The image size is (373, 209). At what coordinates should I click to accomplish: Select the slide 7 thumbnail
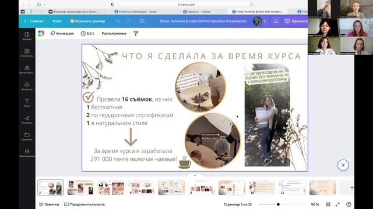(x=171, y=188)
